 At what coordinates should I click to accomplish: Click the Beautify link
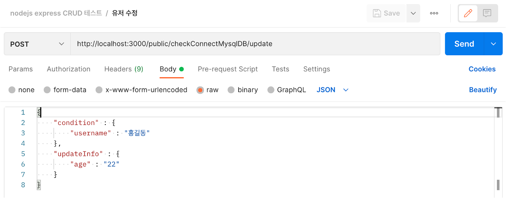483,90
